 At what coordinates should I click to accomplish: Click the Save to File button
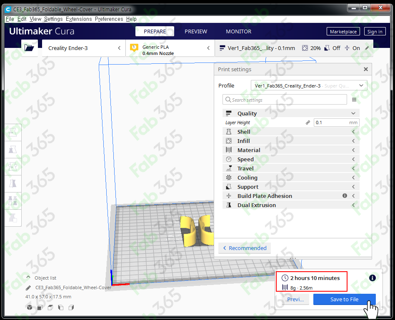[x=344, y=299]
